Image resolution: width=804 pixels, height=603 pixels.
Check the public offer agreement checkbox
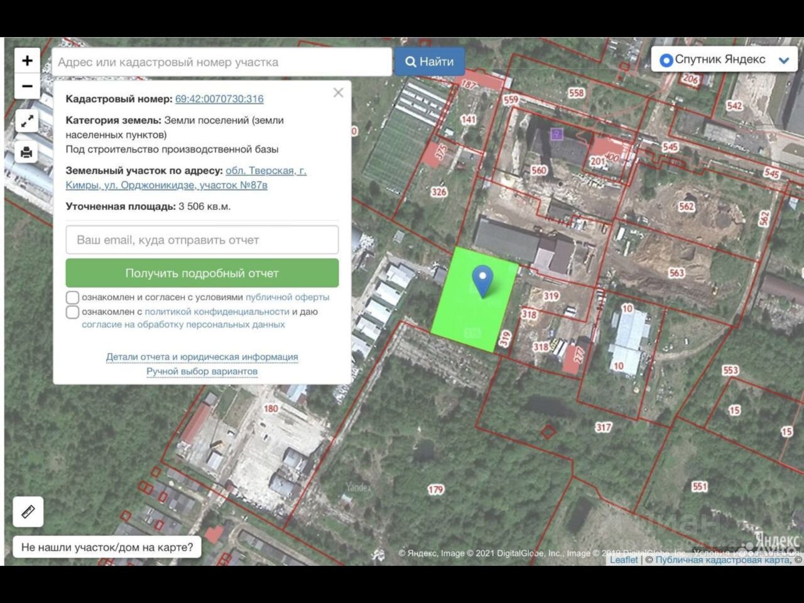73,297
